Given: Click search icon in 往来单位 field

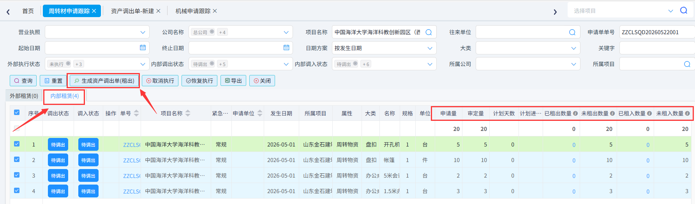Looking at the screenshot, I should 572,32.
